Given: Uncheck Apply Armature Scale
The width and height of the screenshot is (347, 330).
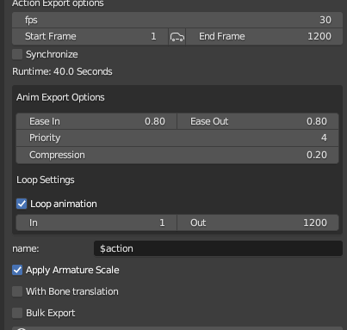Looking at the screenshot, I should click(x=17, y=270).
